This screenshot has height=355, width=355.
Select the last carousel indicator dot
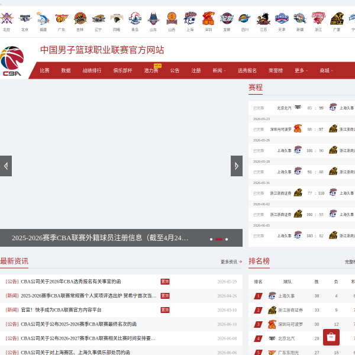(x=227, y=239)
